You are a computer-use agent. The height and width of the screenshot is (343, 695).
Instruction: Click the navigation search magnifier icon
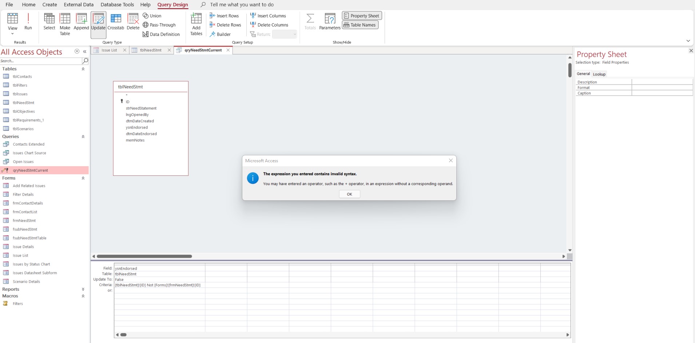[x=85, y=61]
